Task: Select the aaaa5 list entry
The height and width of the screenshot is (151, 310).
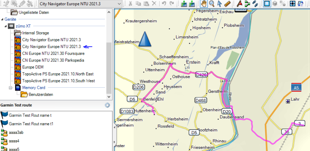Action: click(x=14, y=149)
